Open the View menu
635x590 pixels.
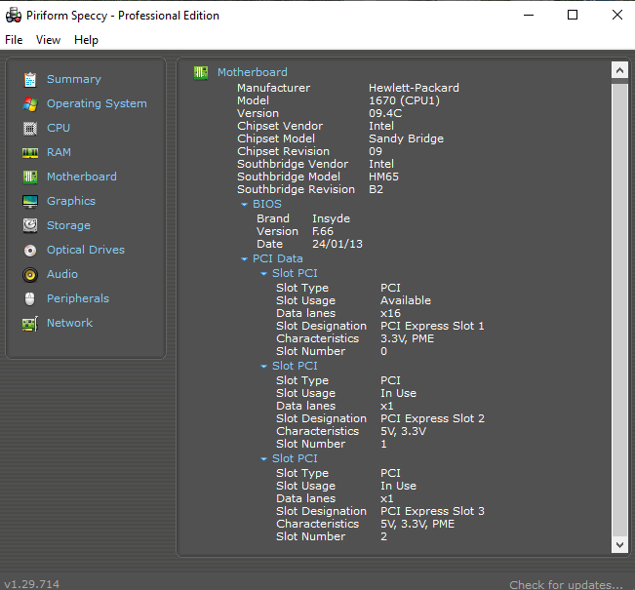tap(48, 40)
